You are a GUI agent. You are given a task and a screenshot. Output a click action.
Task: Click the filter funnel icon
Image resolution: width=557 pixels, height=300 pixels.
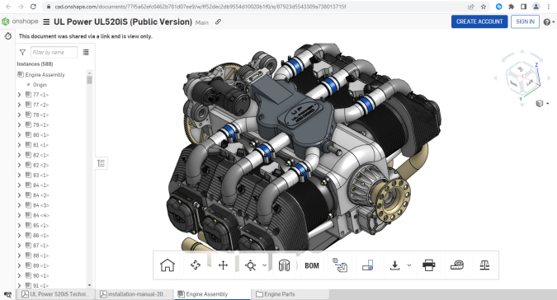23,53
